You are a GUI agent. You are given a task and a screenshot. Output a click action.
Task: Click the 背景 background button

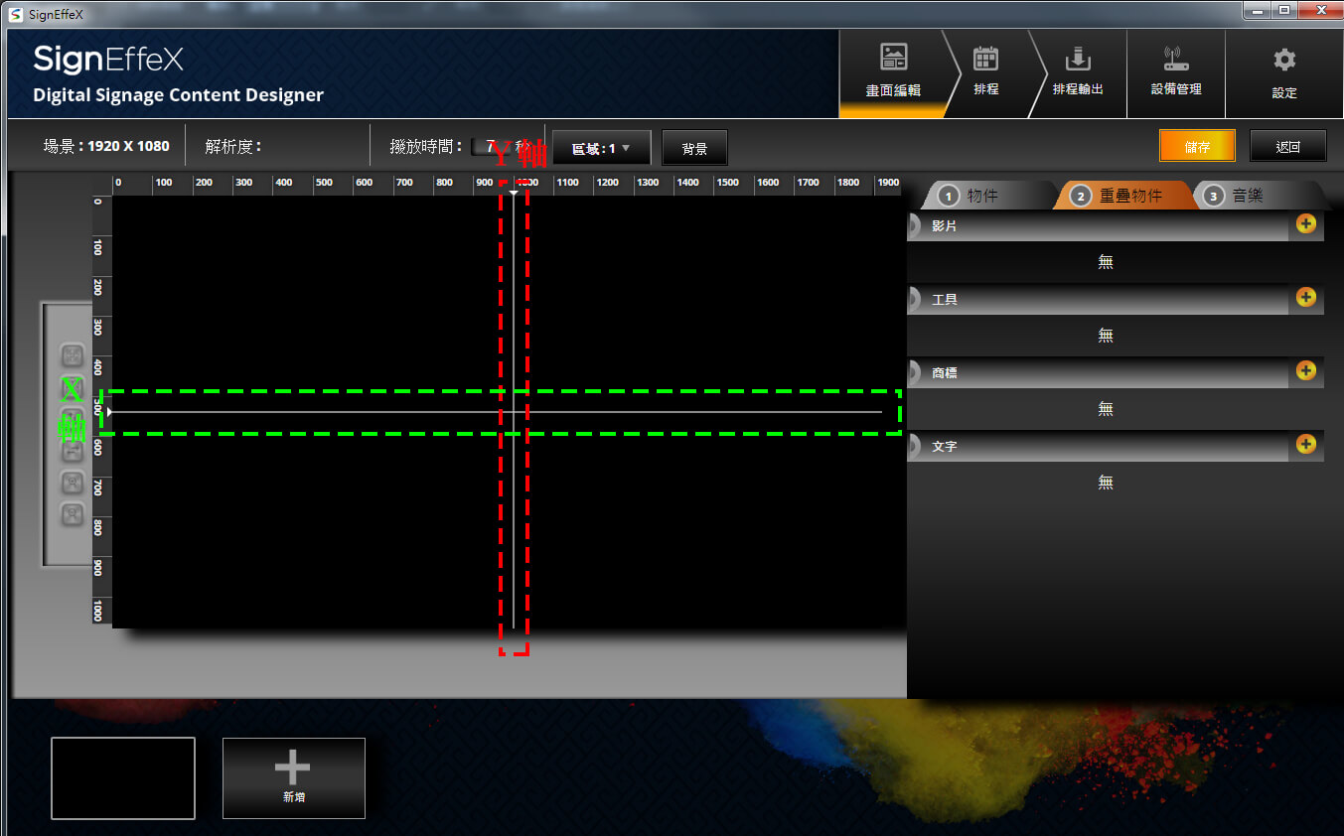[x=694, y=148]
